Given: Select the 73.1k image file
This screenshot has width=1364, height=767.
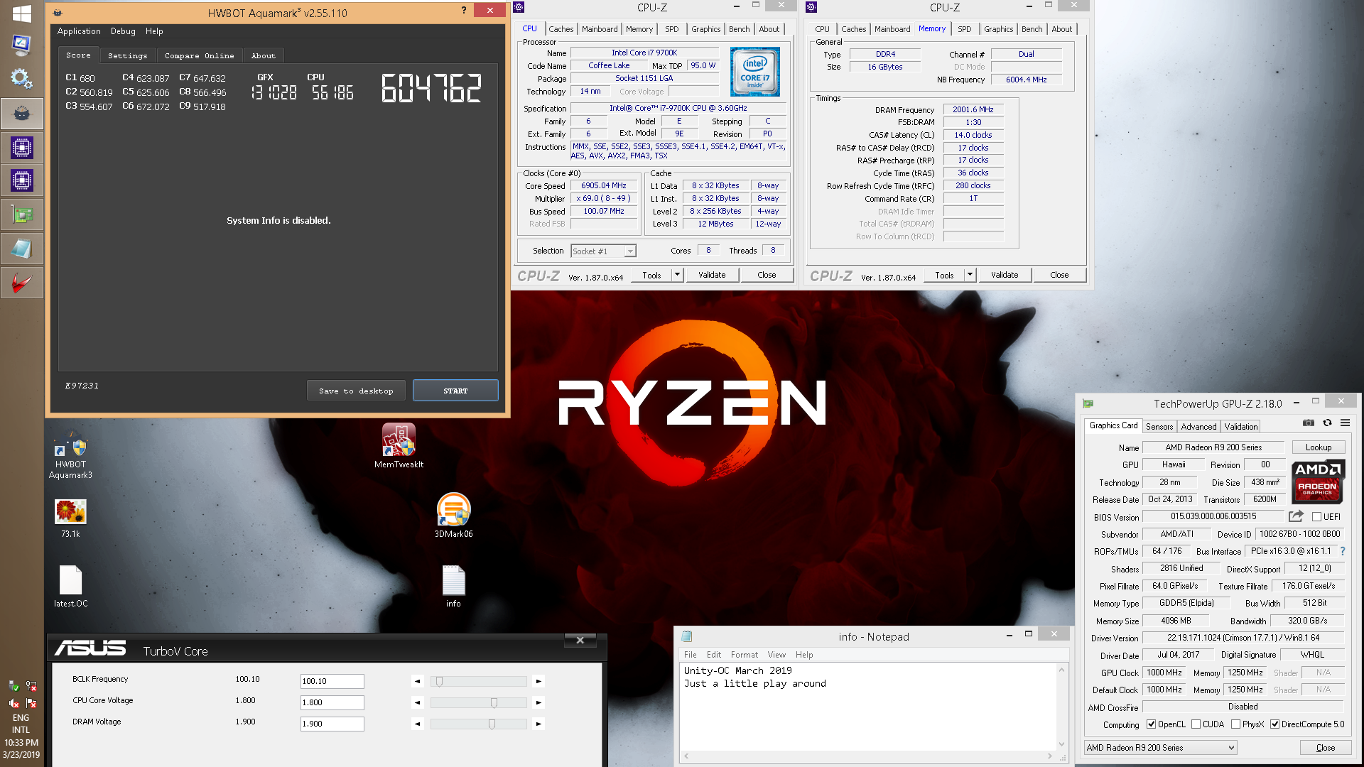Looking at the screenshot, I should pyautogui.click(x=70, y=518).
